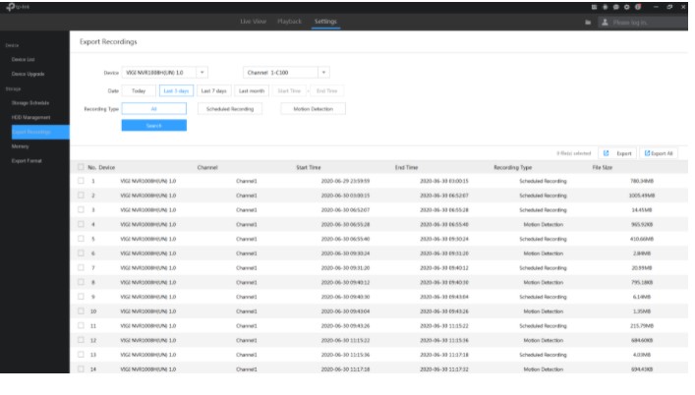
Task: Select the Today date filter
Action: click(139, 90)
